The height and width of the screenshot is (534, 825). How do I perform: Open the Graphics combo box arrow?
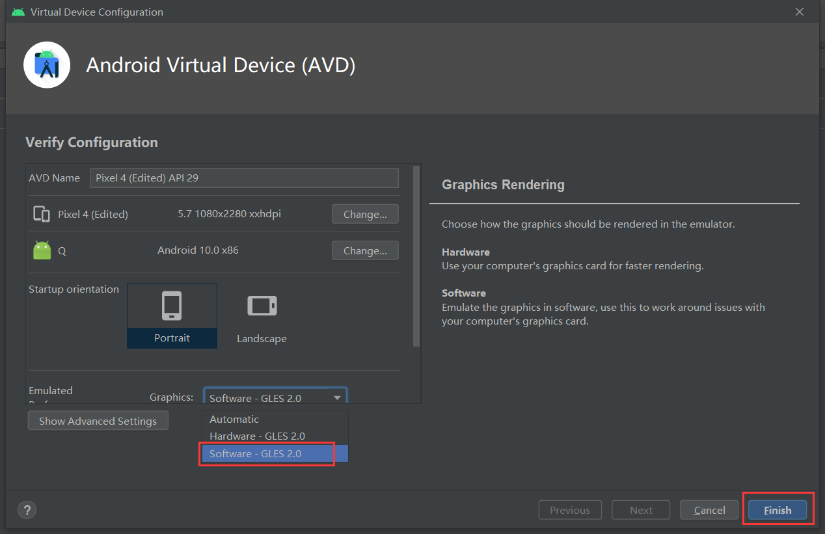(x=337, y=398)
